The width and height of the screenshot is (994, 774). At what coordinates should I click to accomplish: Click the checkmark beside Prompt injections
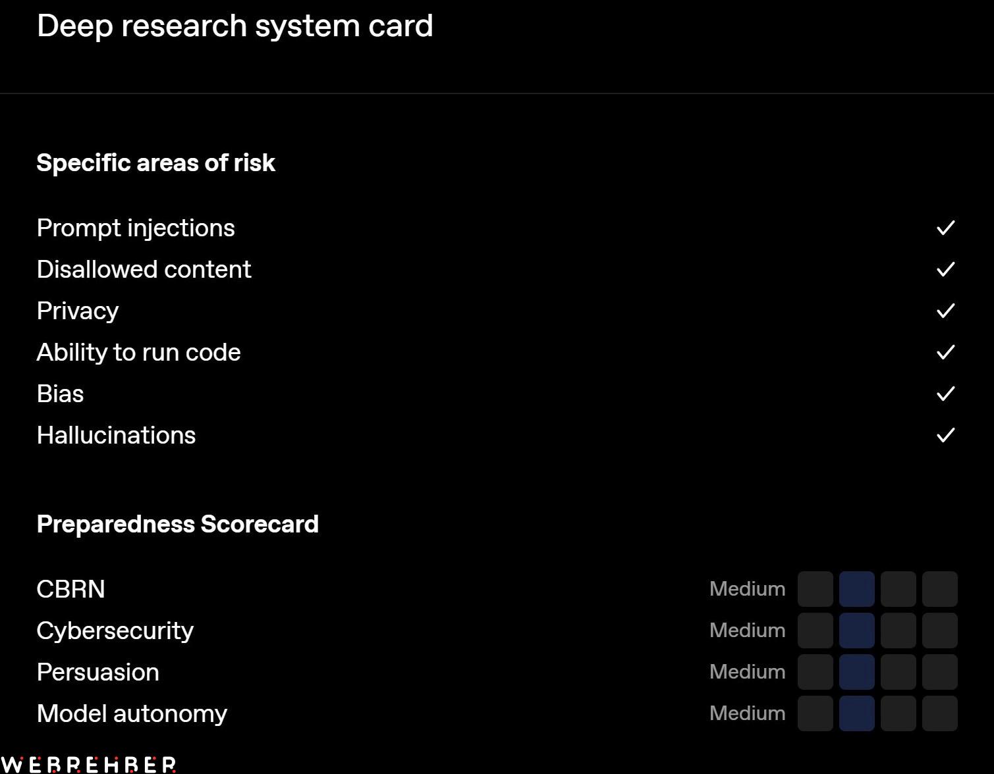[x=946, y=228]
